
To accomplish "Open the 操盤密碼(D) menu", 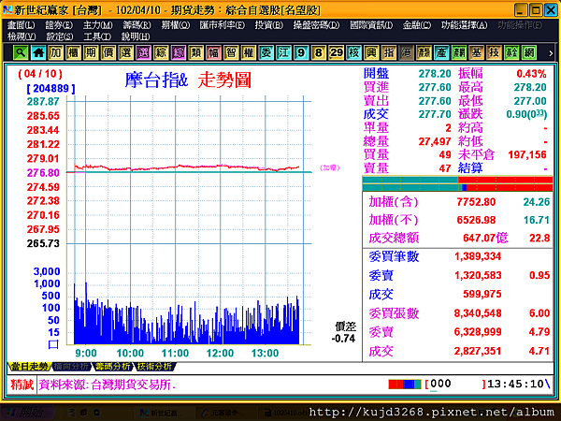I will (316, 25).
